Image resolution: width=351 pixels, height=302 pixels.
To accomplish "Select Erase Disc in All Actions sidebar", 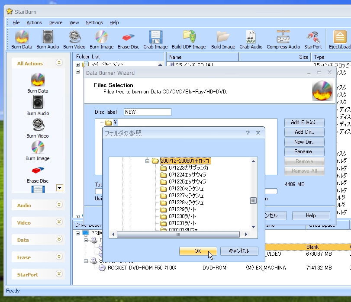I will click(x=38, y=174).
